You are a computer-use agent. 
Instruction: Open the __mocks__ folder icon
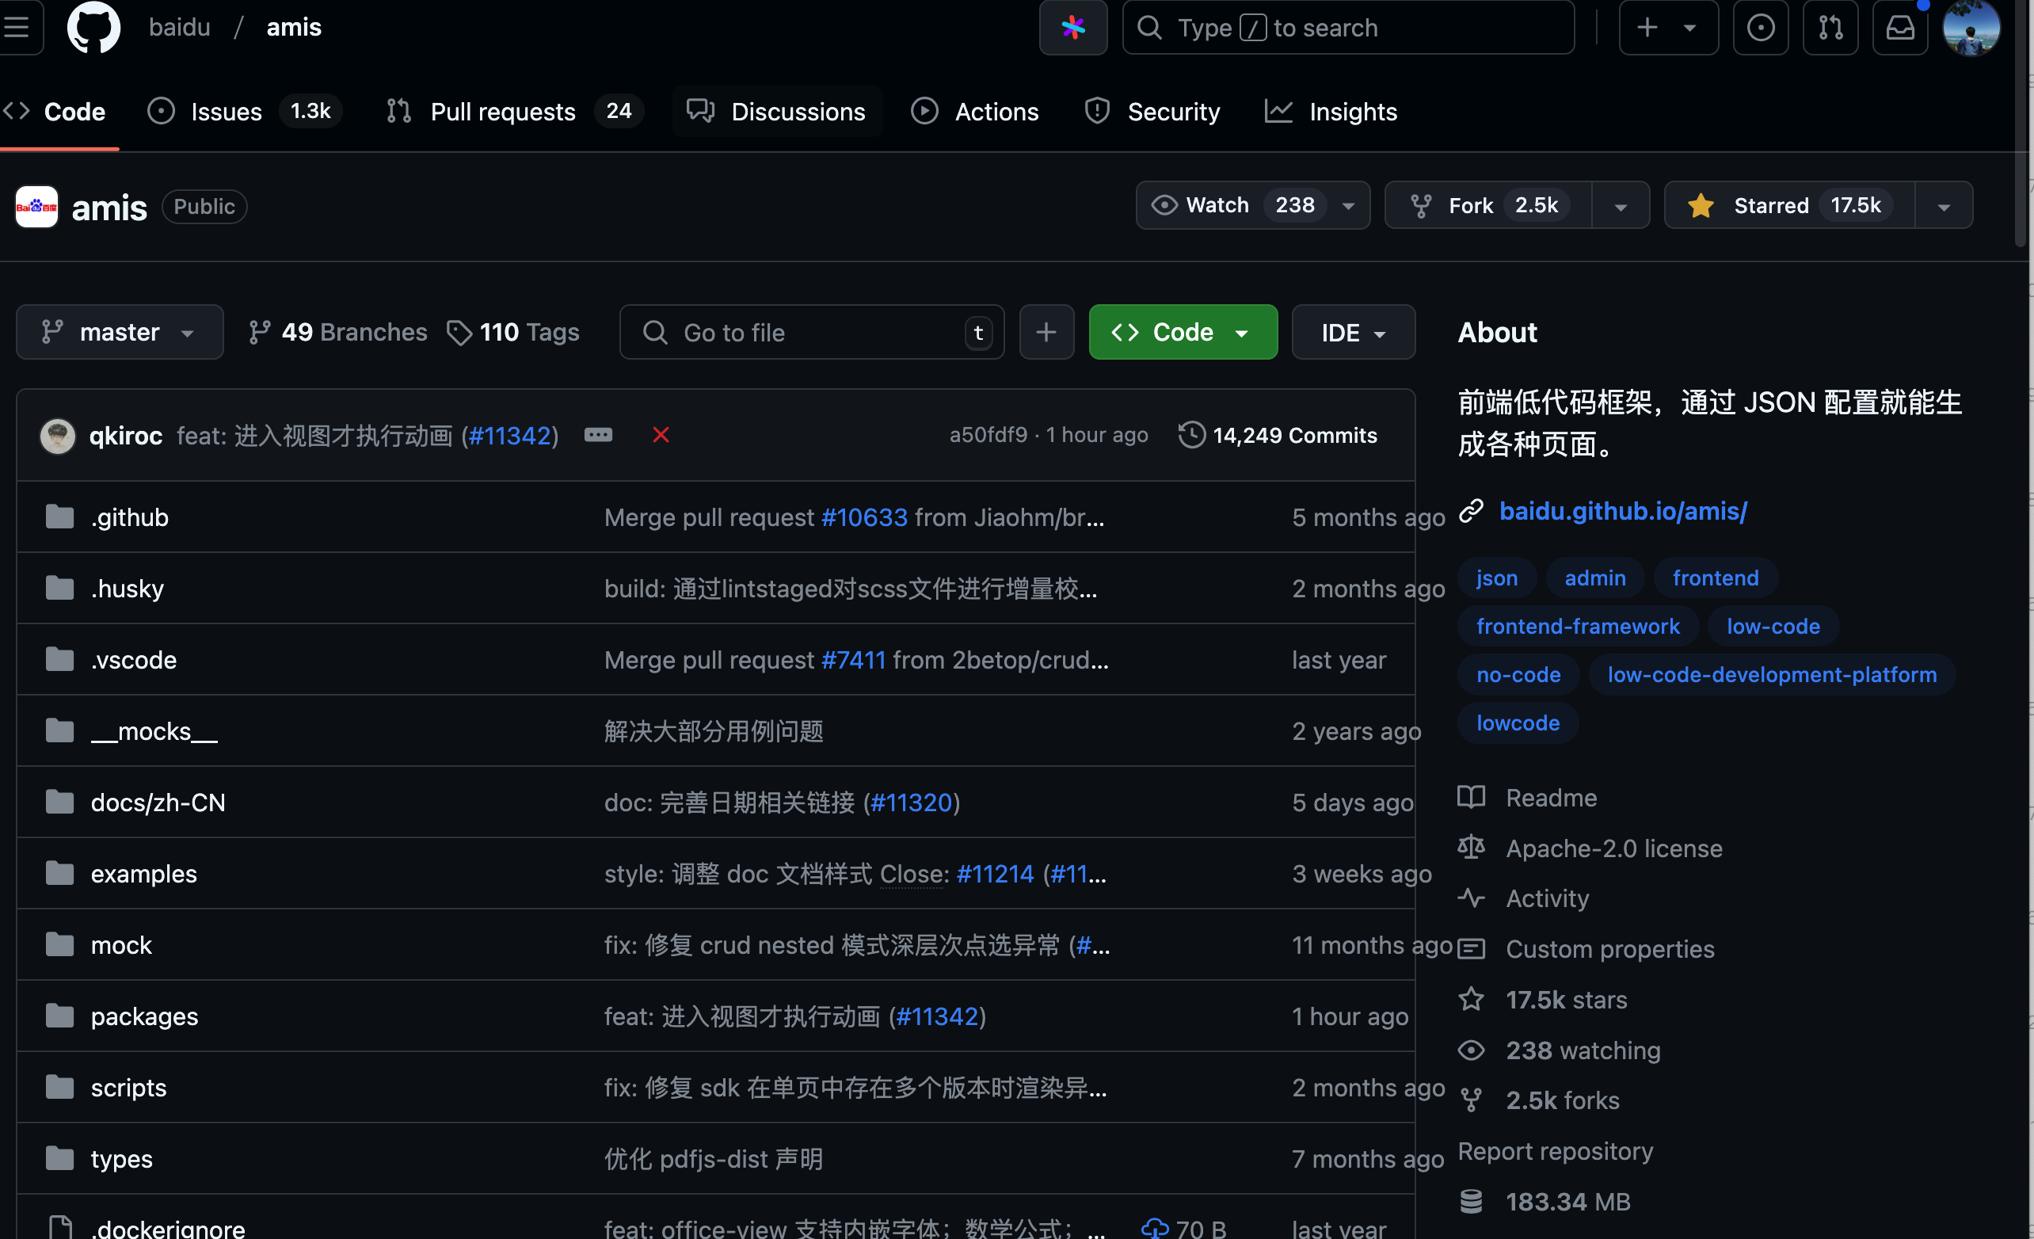pyautogui.click(x=59, y=730)
